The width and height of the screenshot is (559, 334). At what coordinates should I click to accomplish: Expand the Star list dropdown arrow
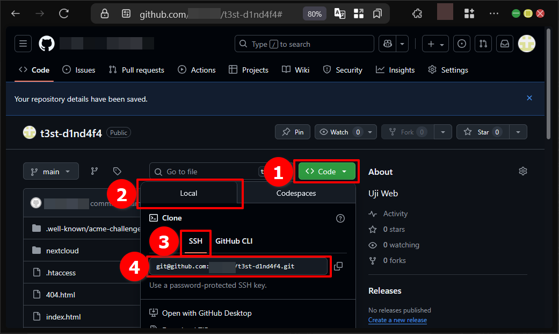(518, 132)
